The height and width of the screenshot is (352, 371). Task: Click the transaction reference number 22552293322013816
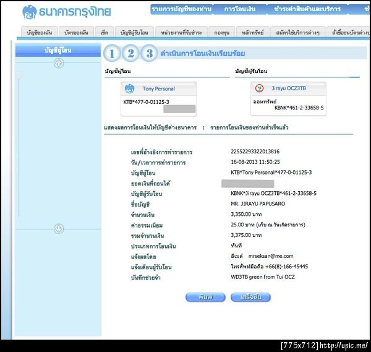pyautogui.click(x=255, y=152)
